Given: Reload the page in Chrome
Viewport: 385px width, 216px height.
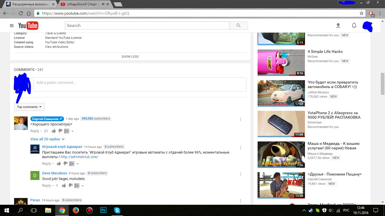Looking at the screenshot, I should (x=21, y=13).
